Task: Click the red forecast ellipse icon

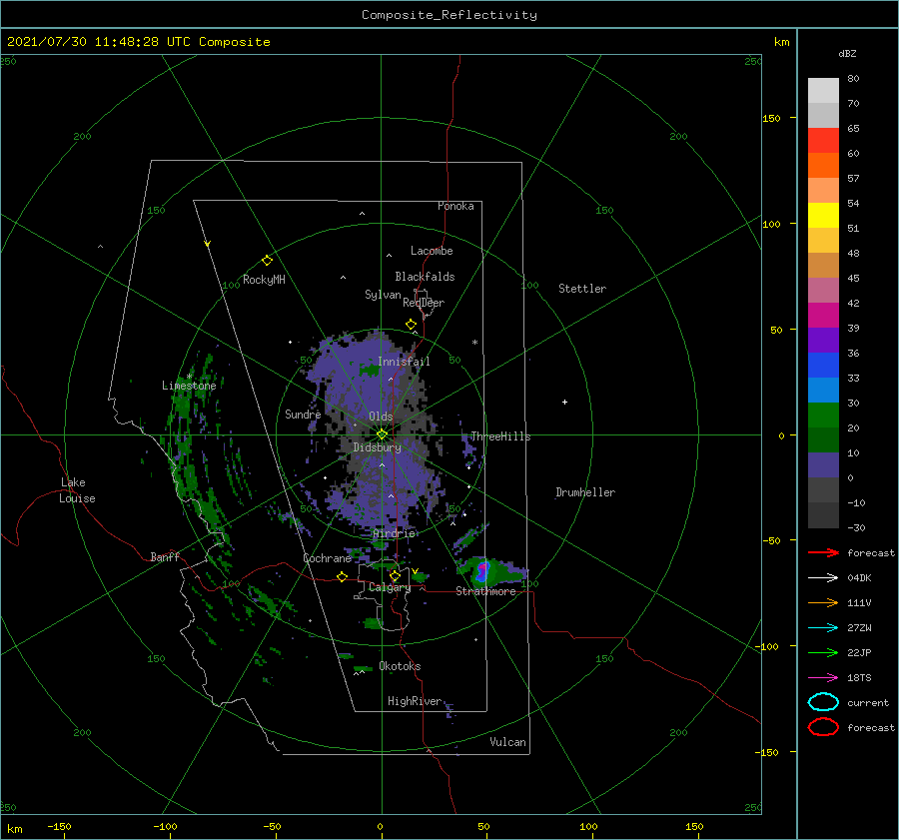Action: coord(823,727)
